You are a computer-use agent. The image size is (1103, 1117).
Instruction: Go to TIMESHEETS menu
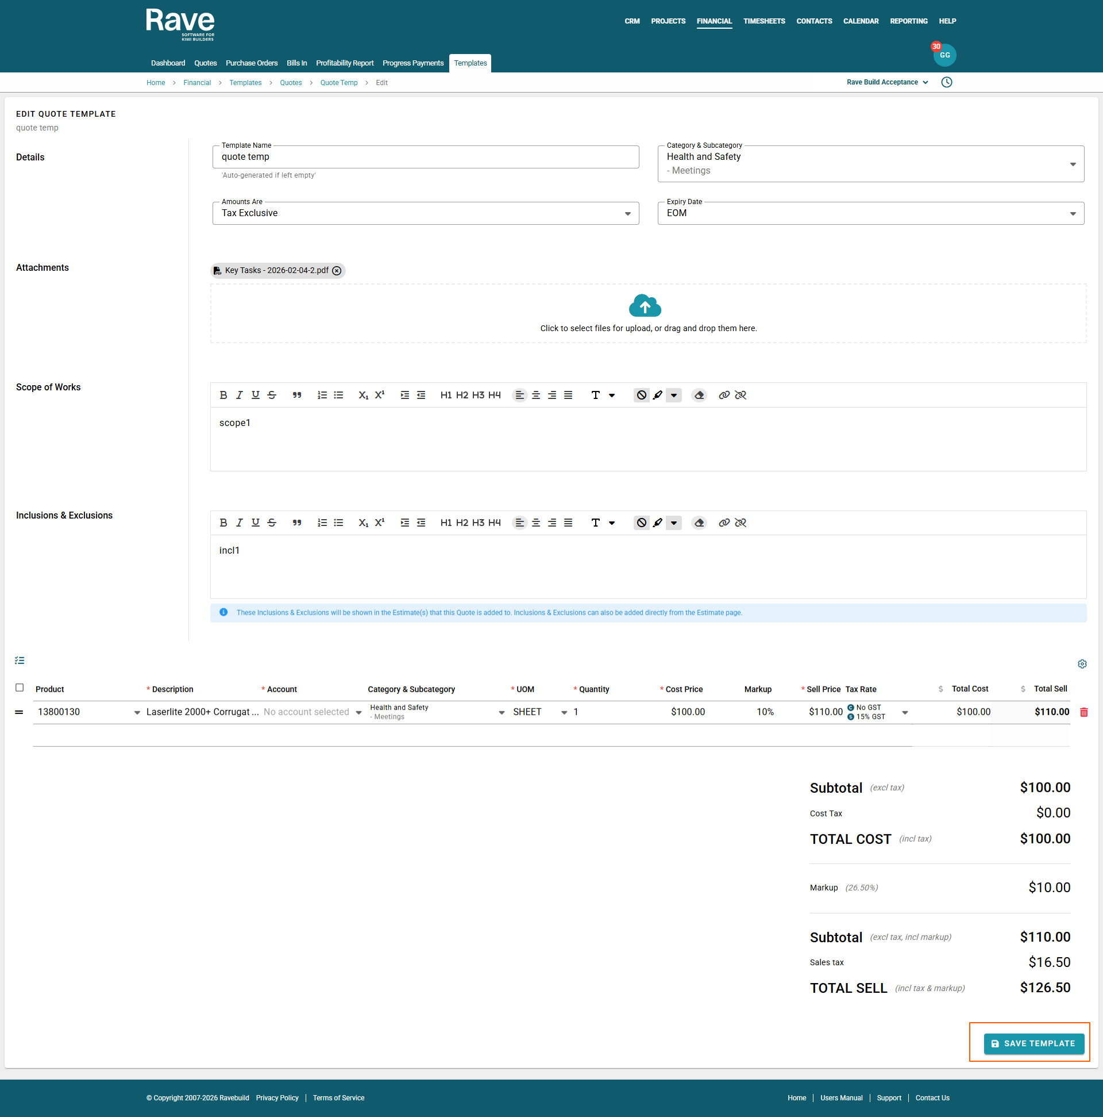(x=764, y=21)
